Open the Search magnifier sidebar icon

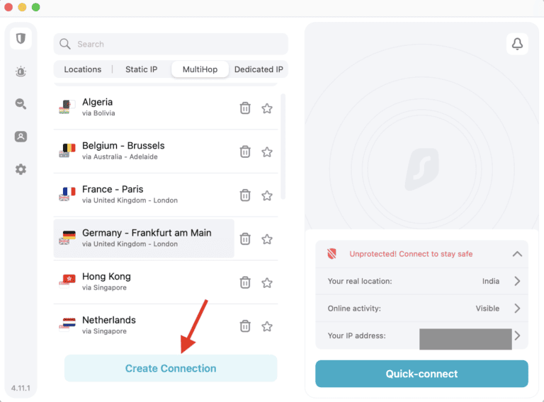[21, 104]
